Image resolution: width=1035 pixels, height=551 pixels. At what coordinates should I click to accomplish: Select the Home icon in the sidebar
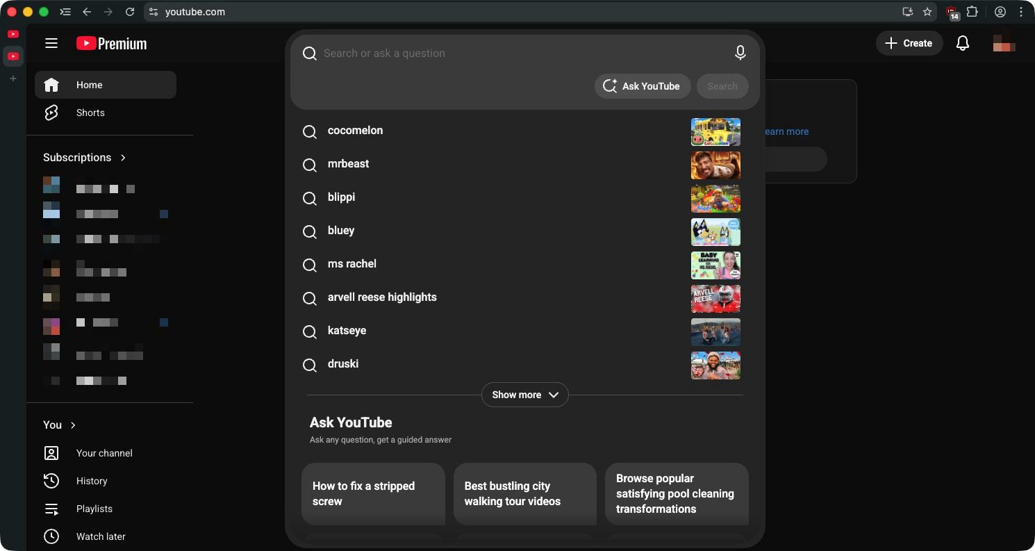(x=51, y=84)
